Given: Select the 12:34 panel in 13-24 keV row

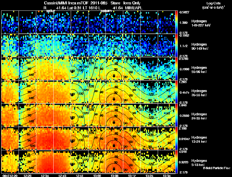Looking at the screenshot, I should pos(45,138).
